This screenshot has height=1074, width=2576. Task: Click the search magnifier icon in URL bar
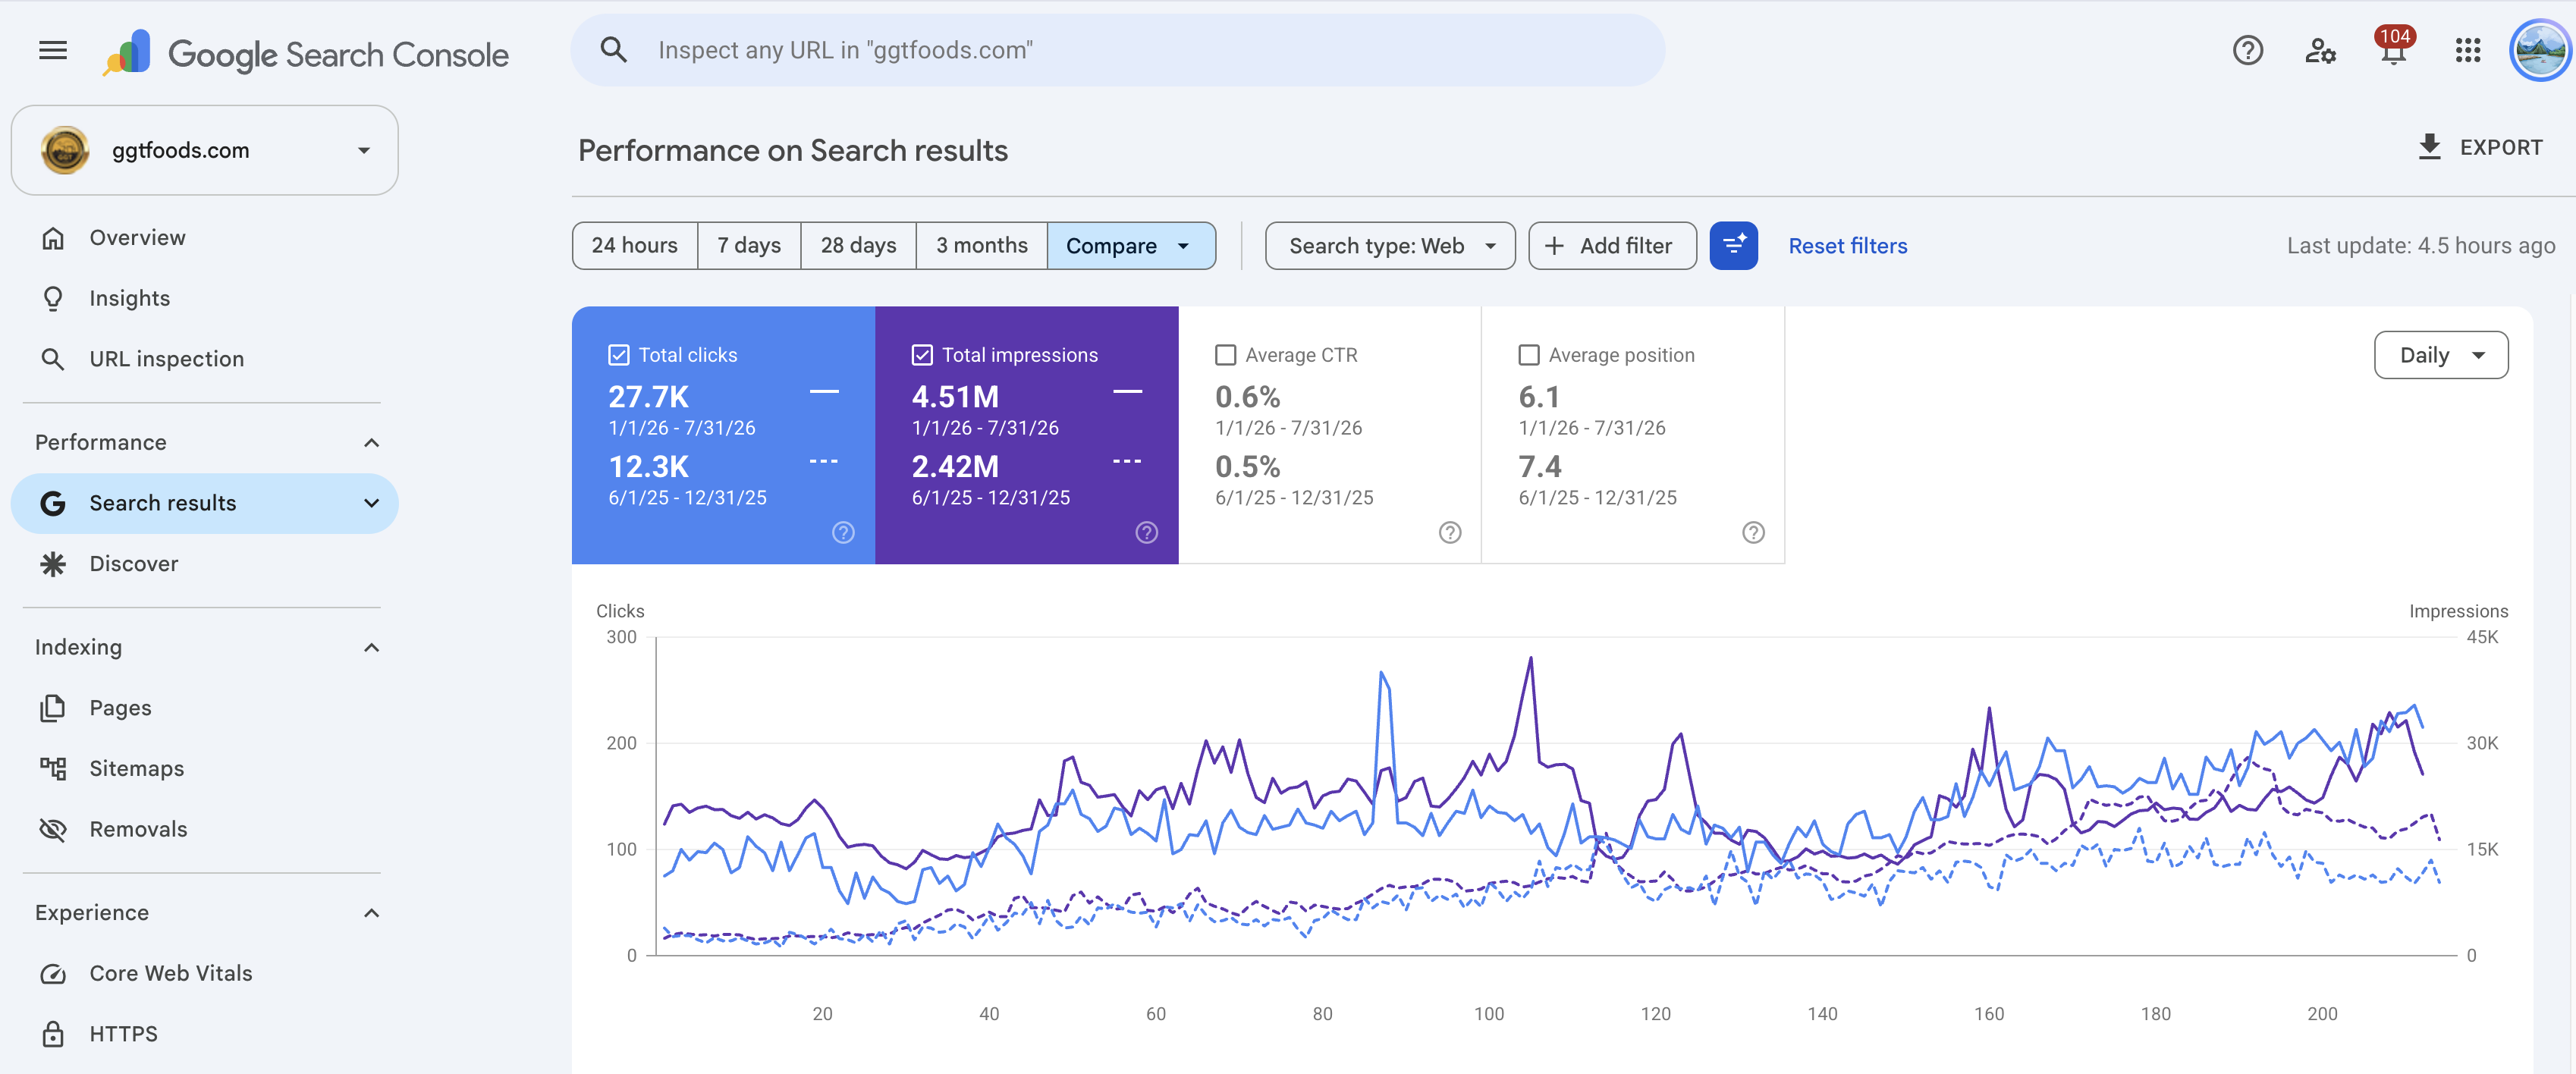[614, 50]
